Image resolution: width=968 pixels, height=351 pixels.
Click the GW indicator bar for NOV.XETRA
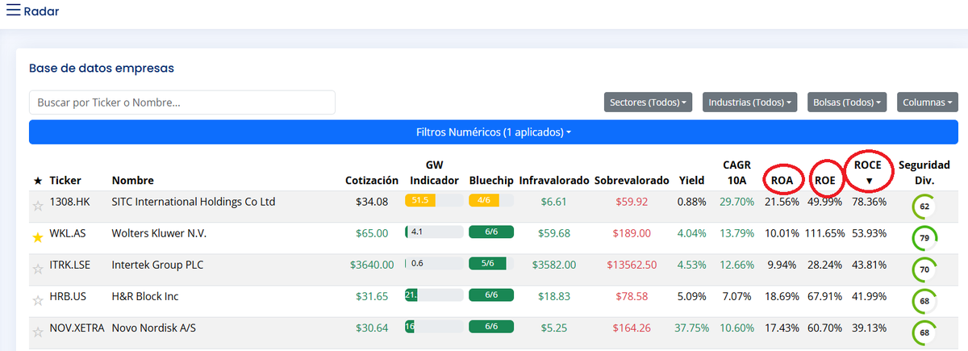click(x=434, y=326)
